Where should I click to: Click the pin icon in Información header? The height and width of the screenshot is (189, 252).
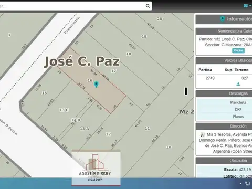223,19
